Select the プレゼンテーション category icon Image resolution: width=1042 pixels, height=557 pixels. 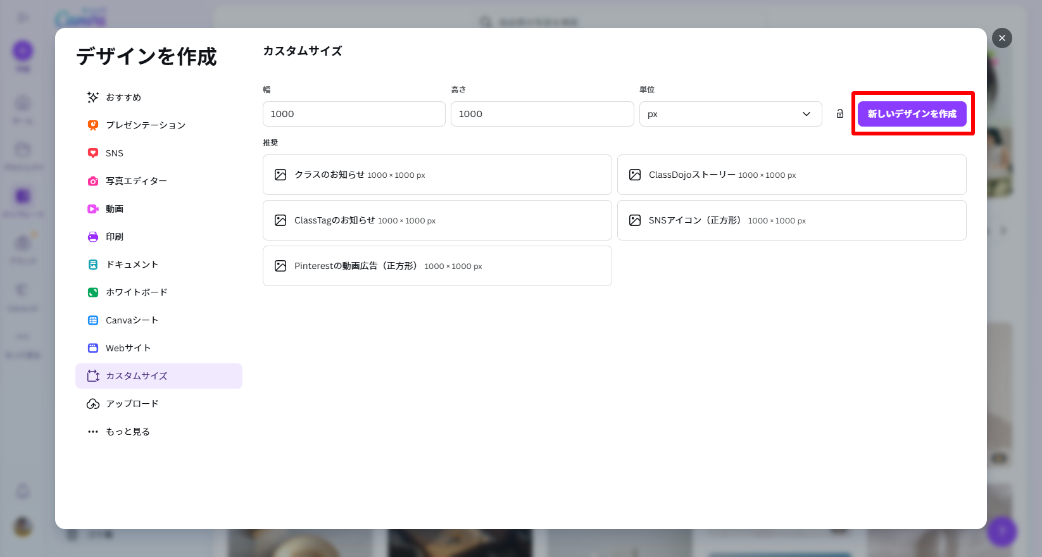(93, 125)
